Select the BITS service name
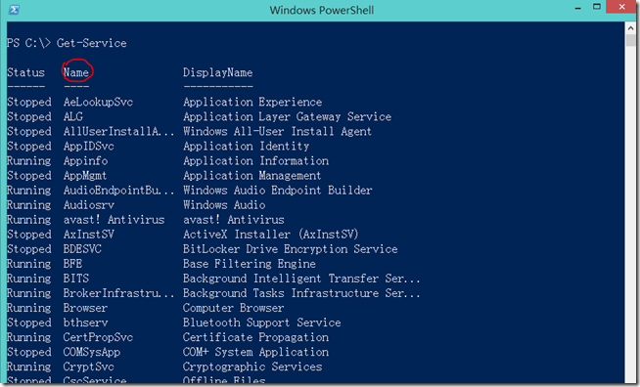The height and width of the screenshot is (387, 640). 76,279
